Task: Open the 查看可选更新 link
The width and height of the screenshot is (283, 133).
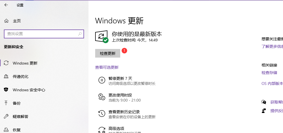Action: 107,68
